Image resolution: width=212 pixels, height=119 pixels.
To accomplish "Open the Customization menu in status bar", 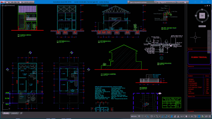I will coord(210,116).
